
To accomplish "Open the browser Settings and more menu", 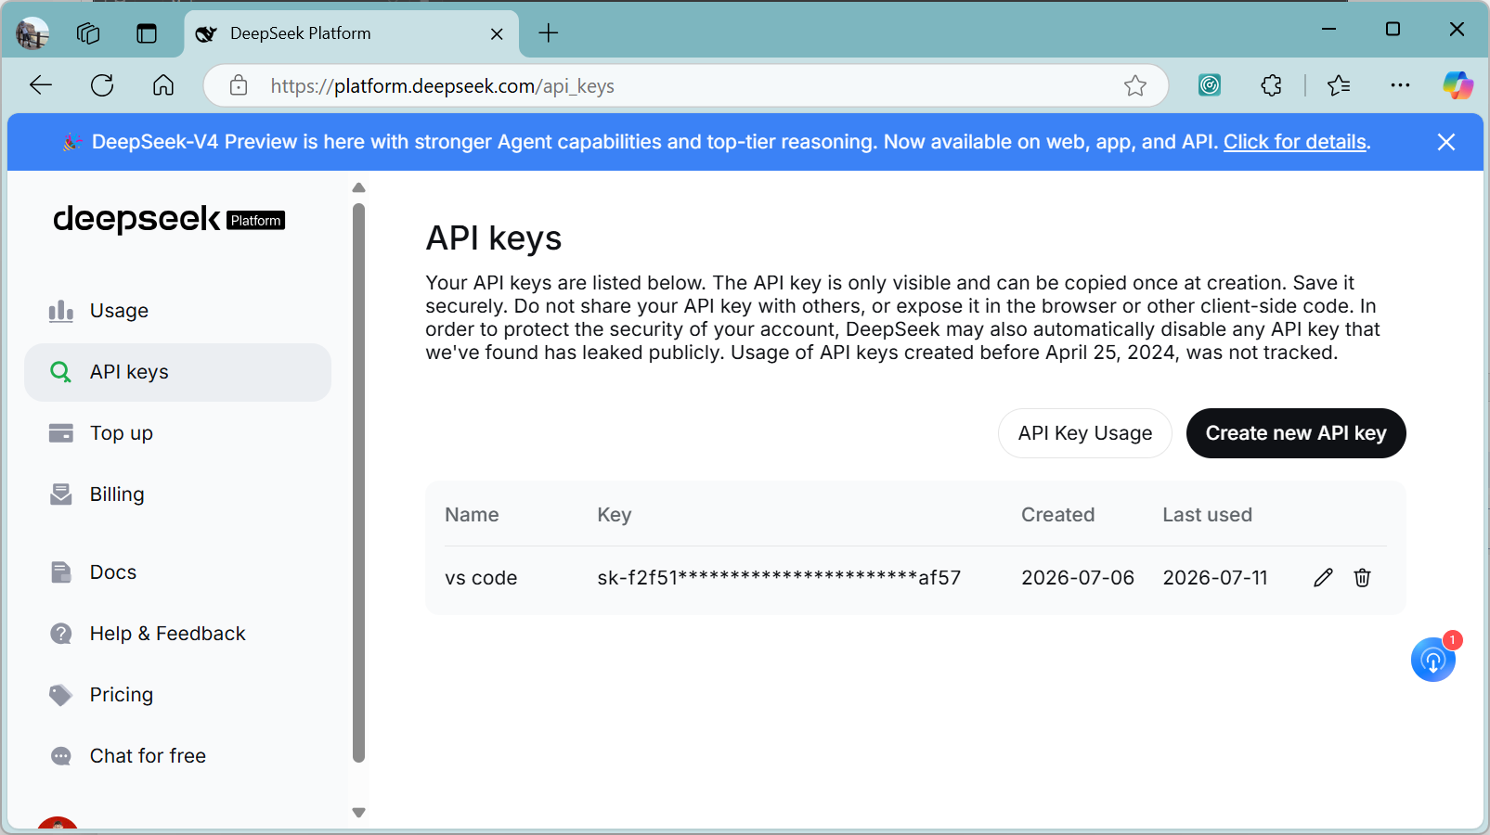I will pos(1400,85).
